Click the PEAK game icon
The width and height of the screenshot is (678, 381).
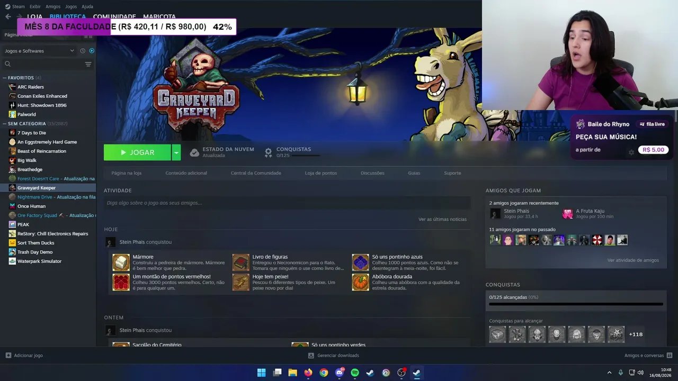coord(12,224)
